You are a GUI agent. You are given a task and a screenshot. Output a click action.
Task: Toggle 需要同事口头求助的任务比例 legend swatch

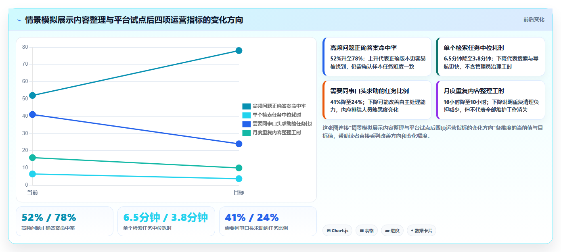coord(247,124)
